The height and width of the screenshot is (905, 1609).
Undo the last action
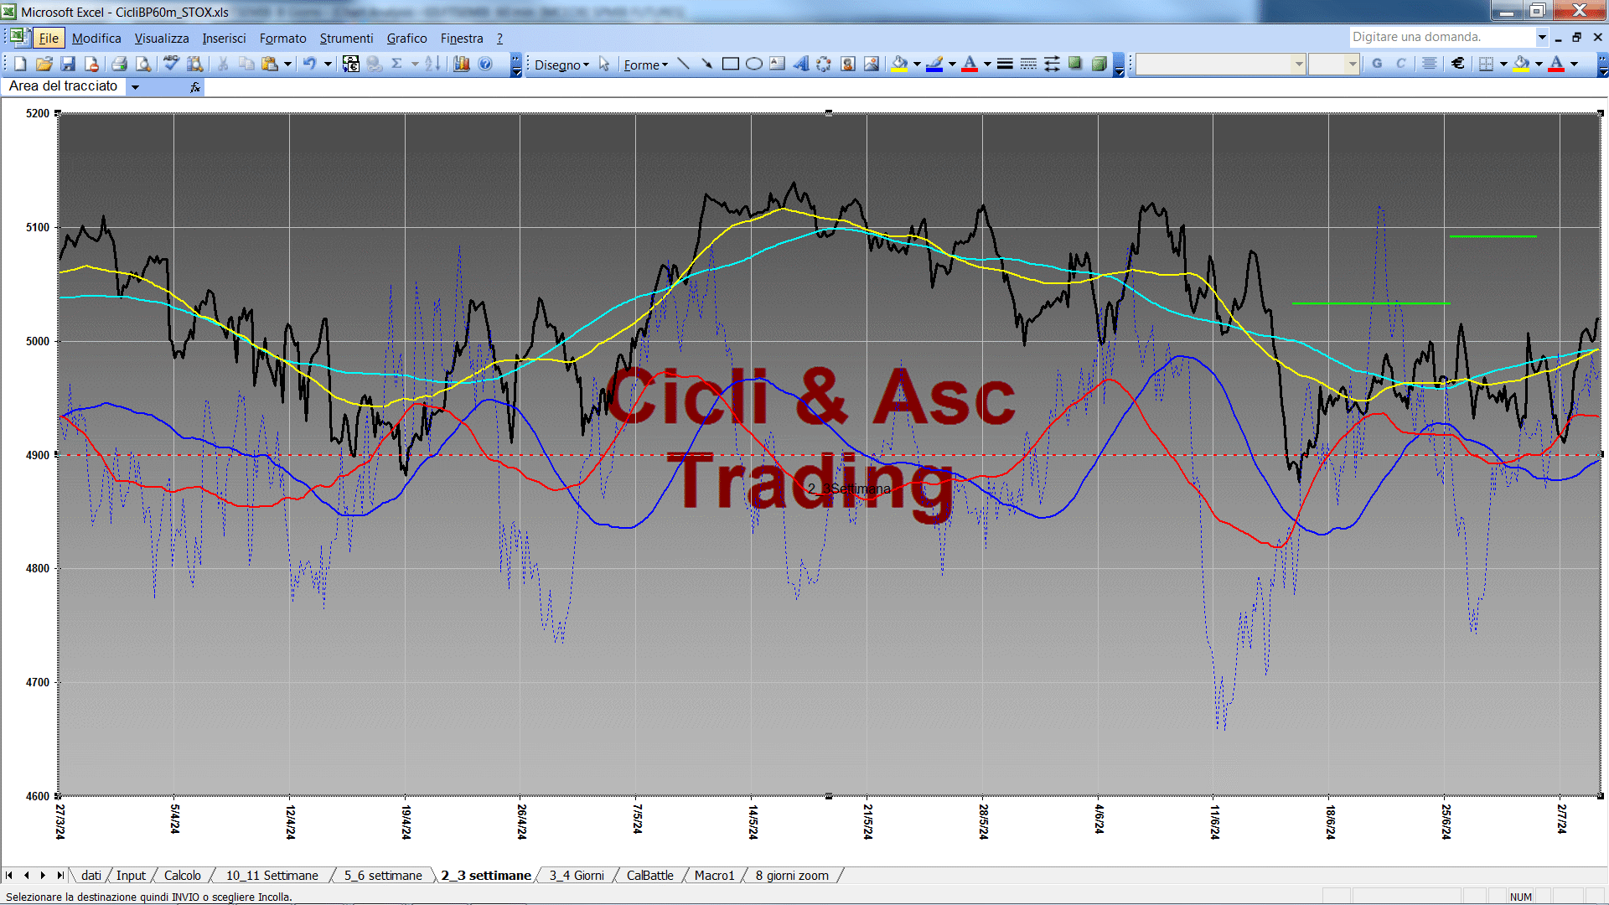tap(309, 65)
